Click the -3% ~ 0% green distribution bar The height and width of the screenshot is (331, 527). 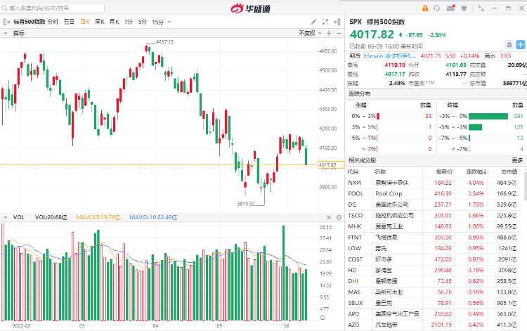(488, 116)
